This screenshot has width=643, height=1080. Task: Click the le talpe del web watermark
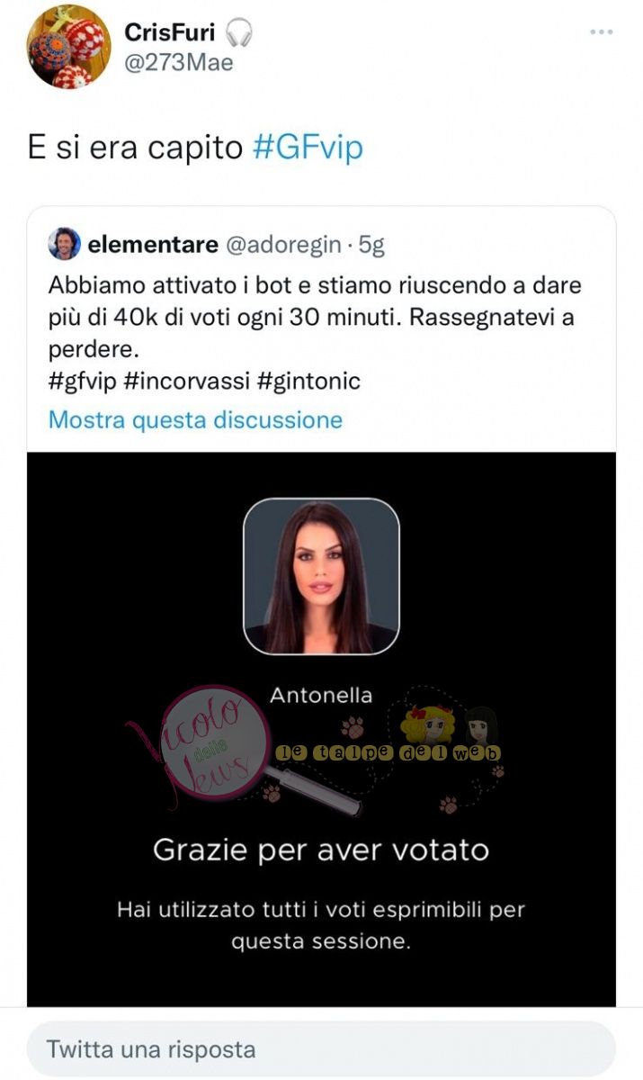tap(388, 752)
